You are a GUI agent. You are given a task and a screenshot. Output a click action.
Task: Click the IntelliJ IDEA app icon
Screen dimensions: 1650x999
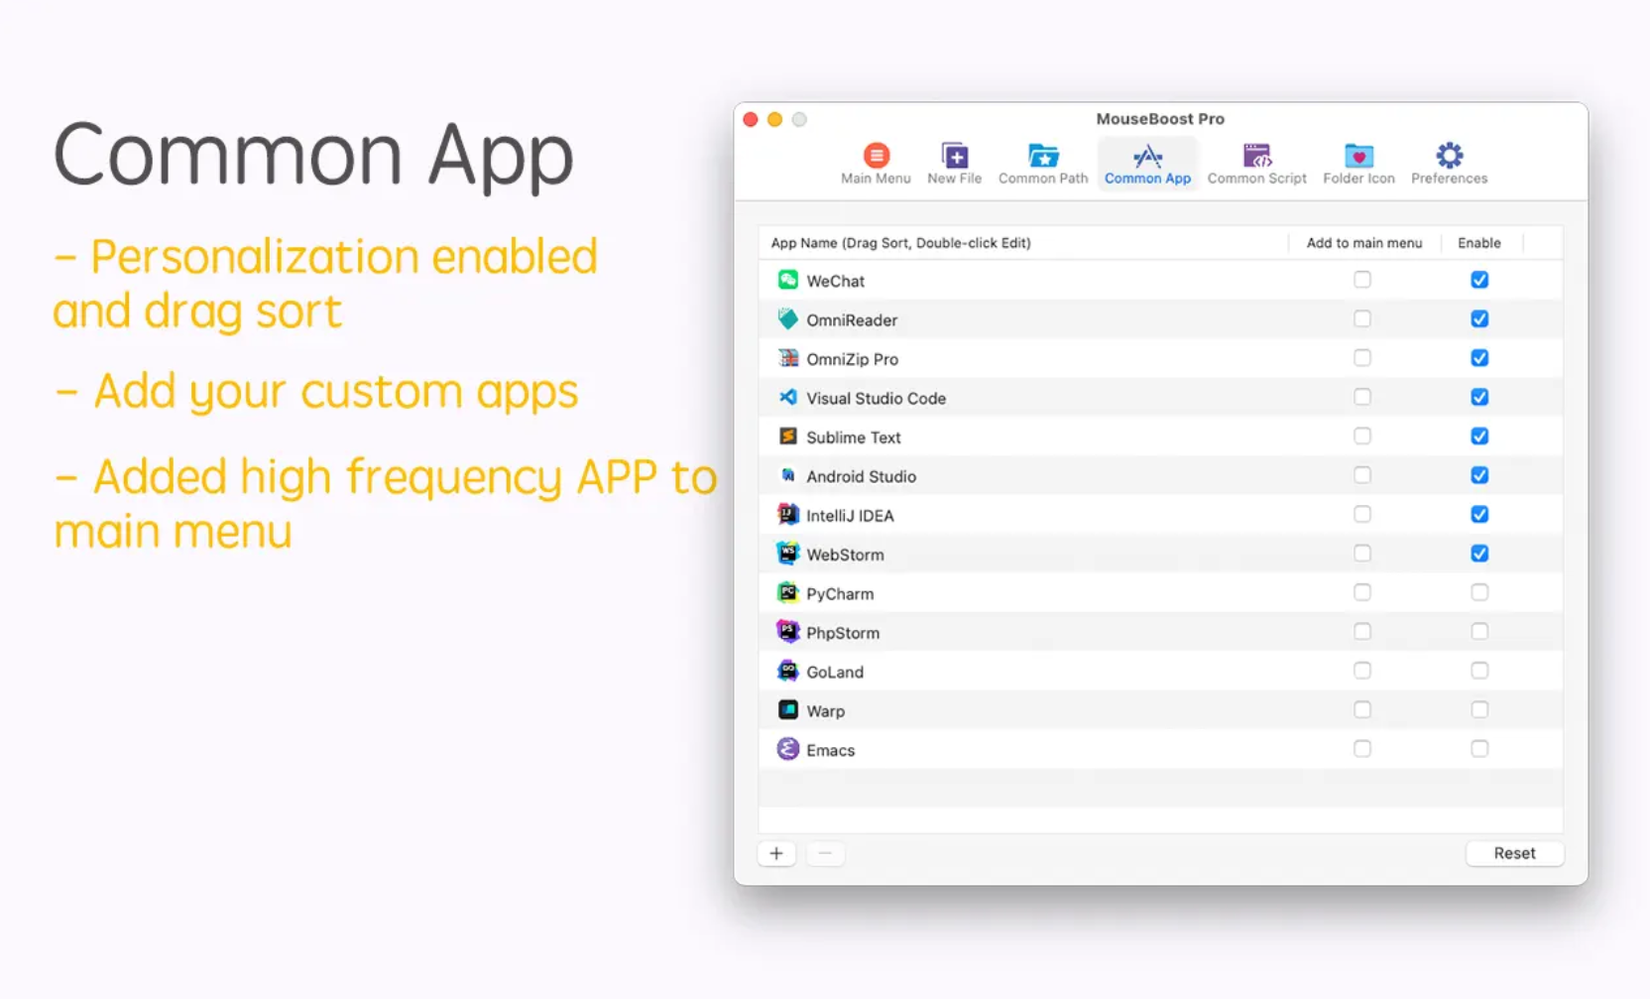pos(787,515)
